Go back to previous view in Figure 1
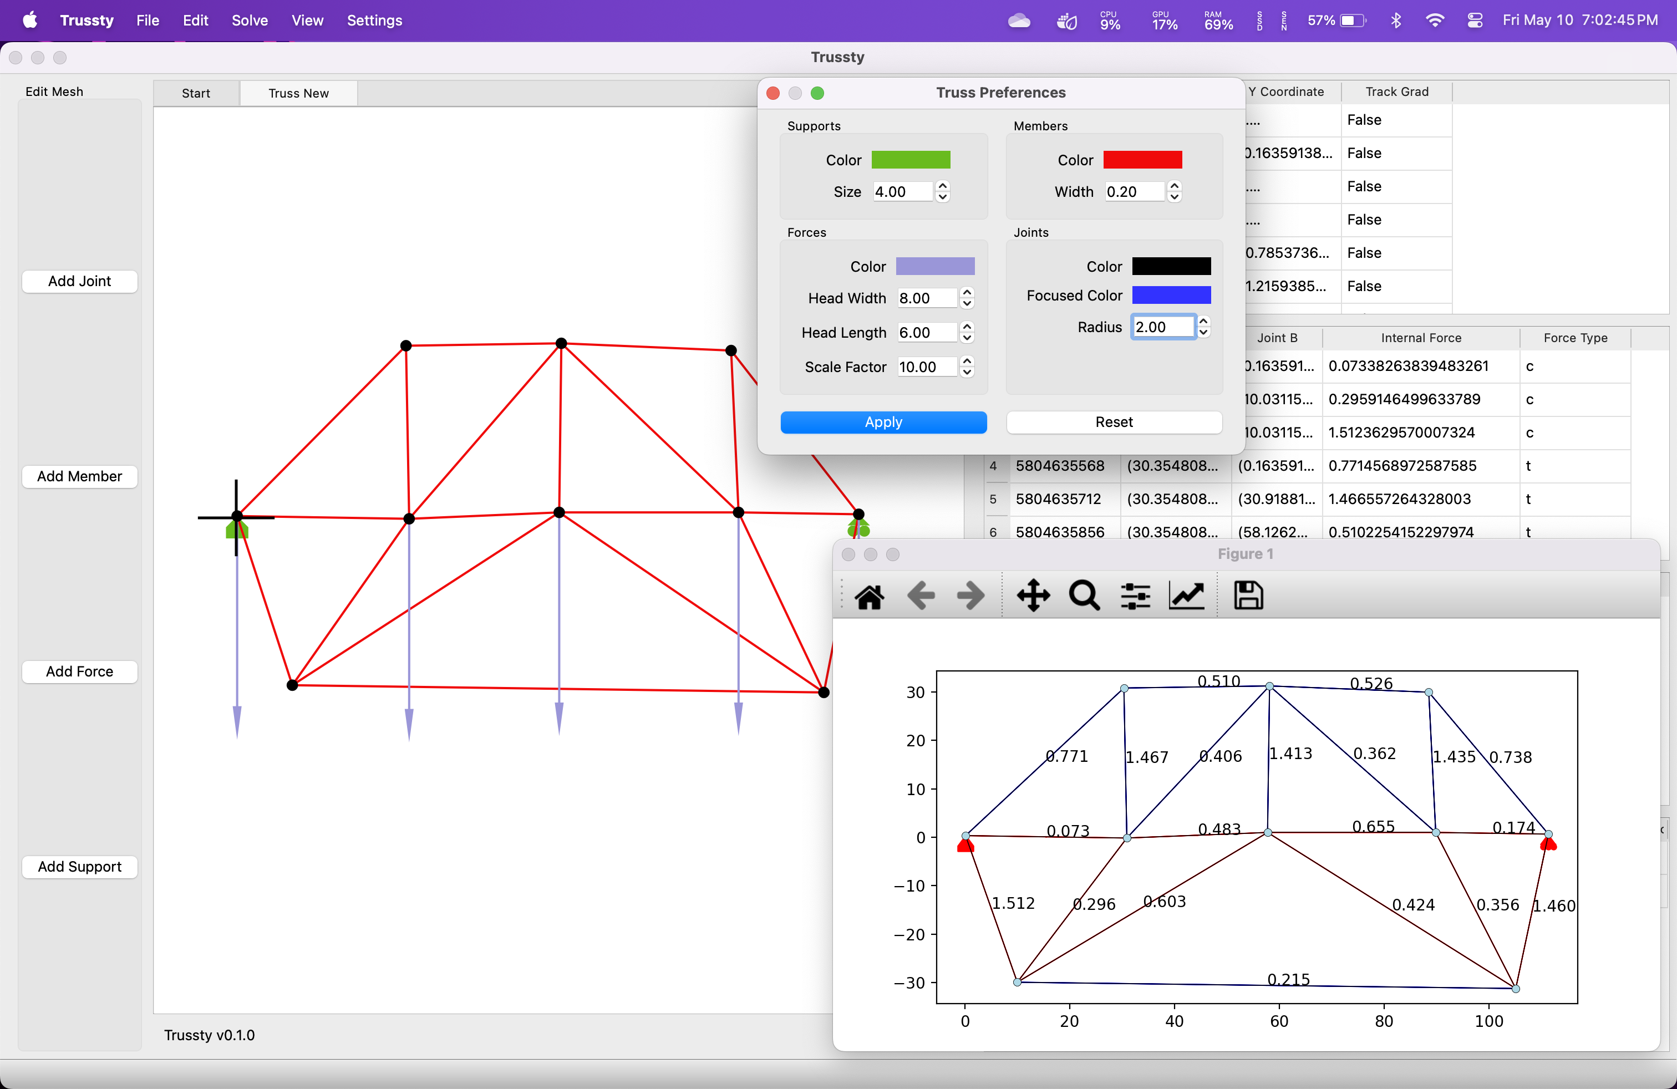The height and width of the screenshot is (1089, 1677). pos(920,596)
